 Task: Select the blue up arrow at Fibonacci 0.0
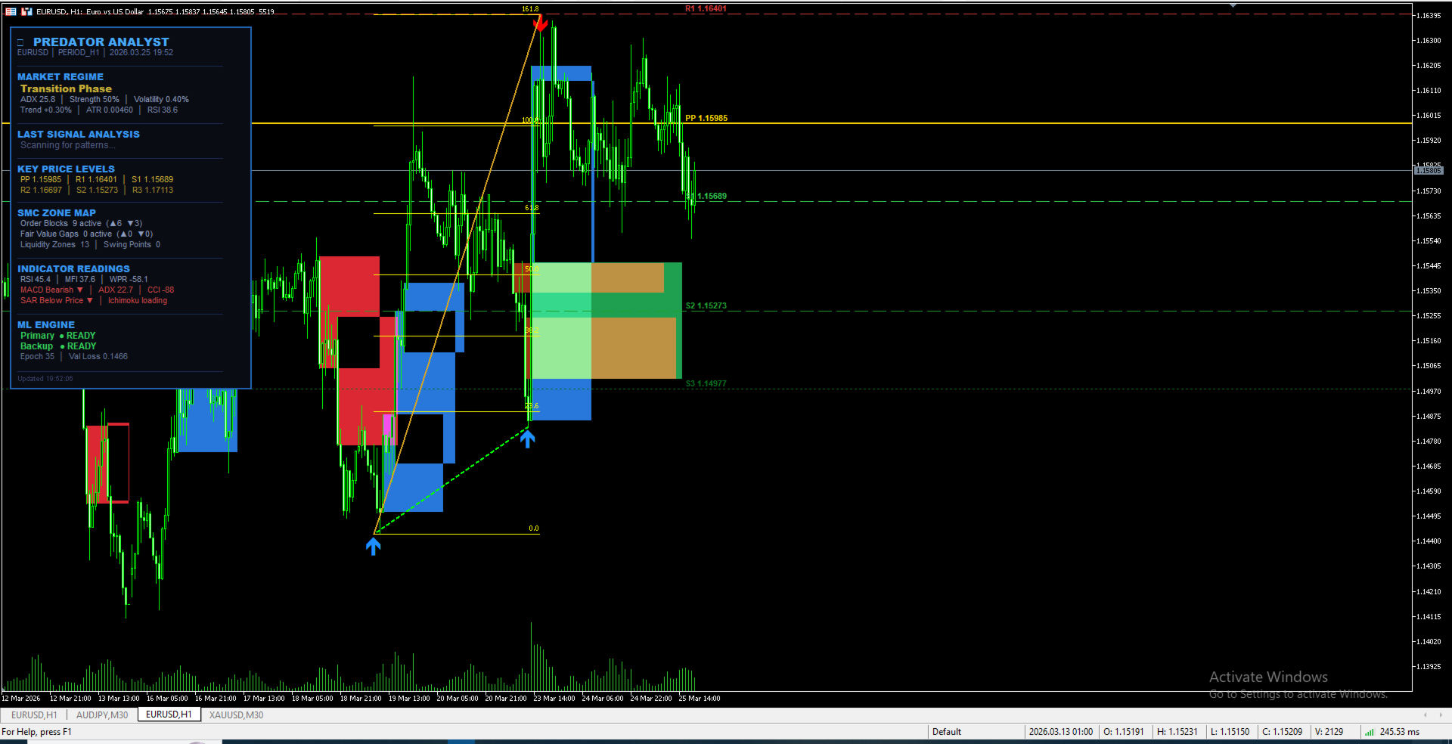(374, 546)
